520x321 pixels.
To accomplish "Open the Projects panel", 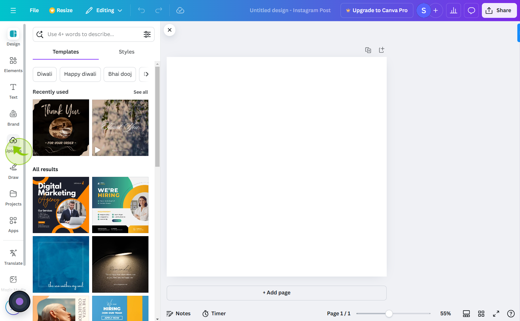I will (x=13, y=198).
